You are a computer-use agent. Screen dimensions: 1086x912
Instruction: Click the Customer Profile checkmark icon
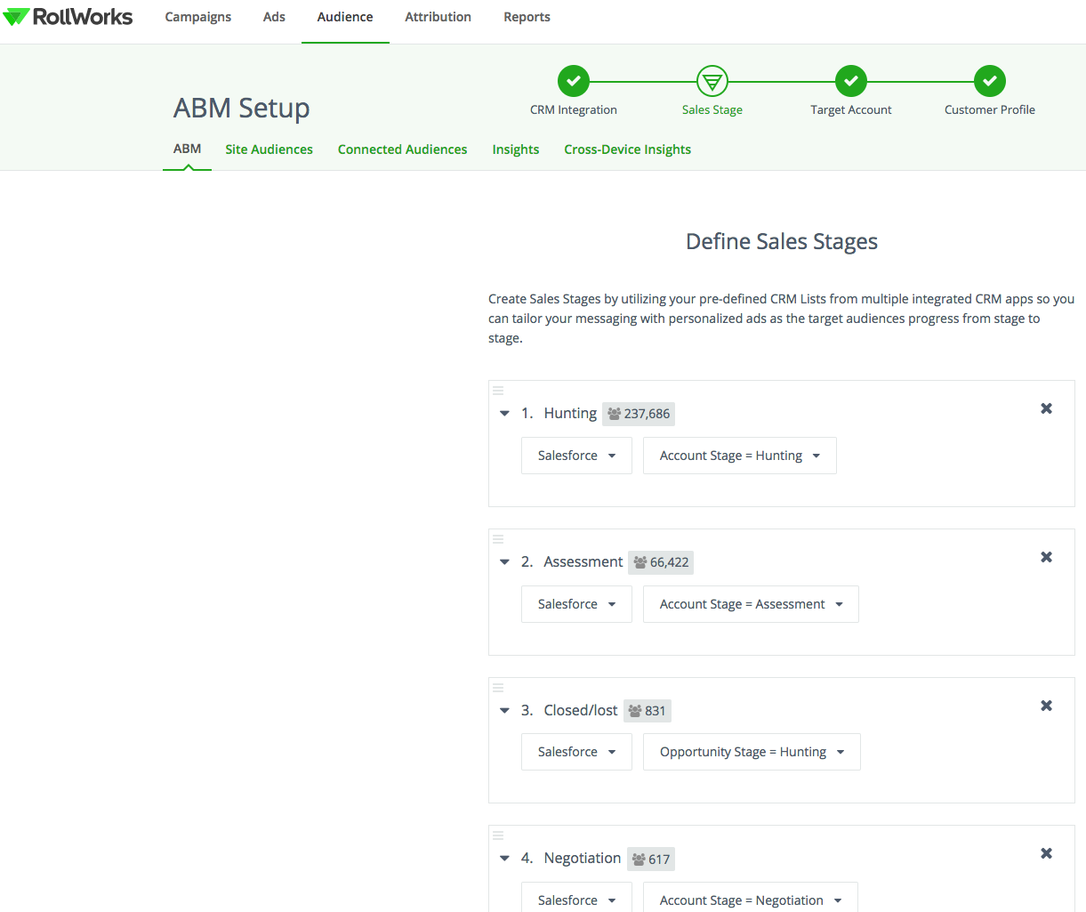(x=989, y=80)
